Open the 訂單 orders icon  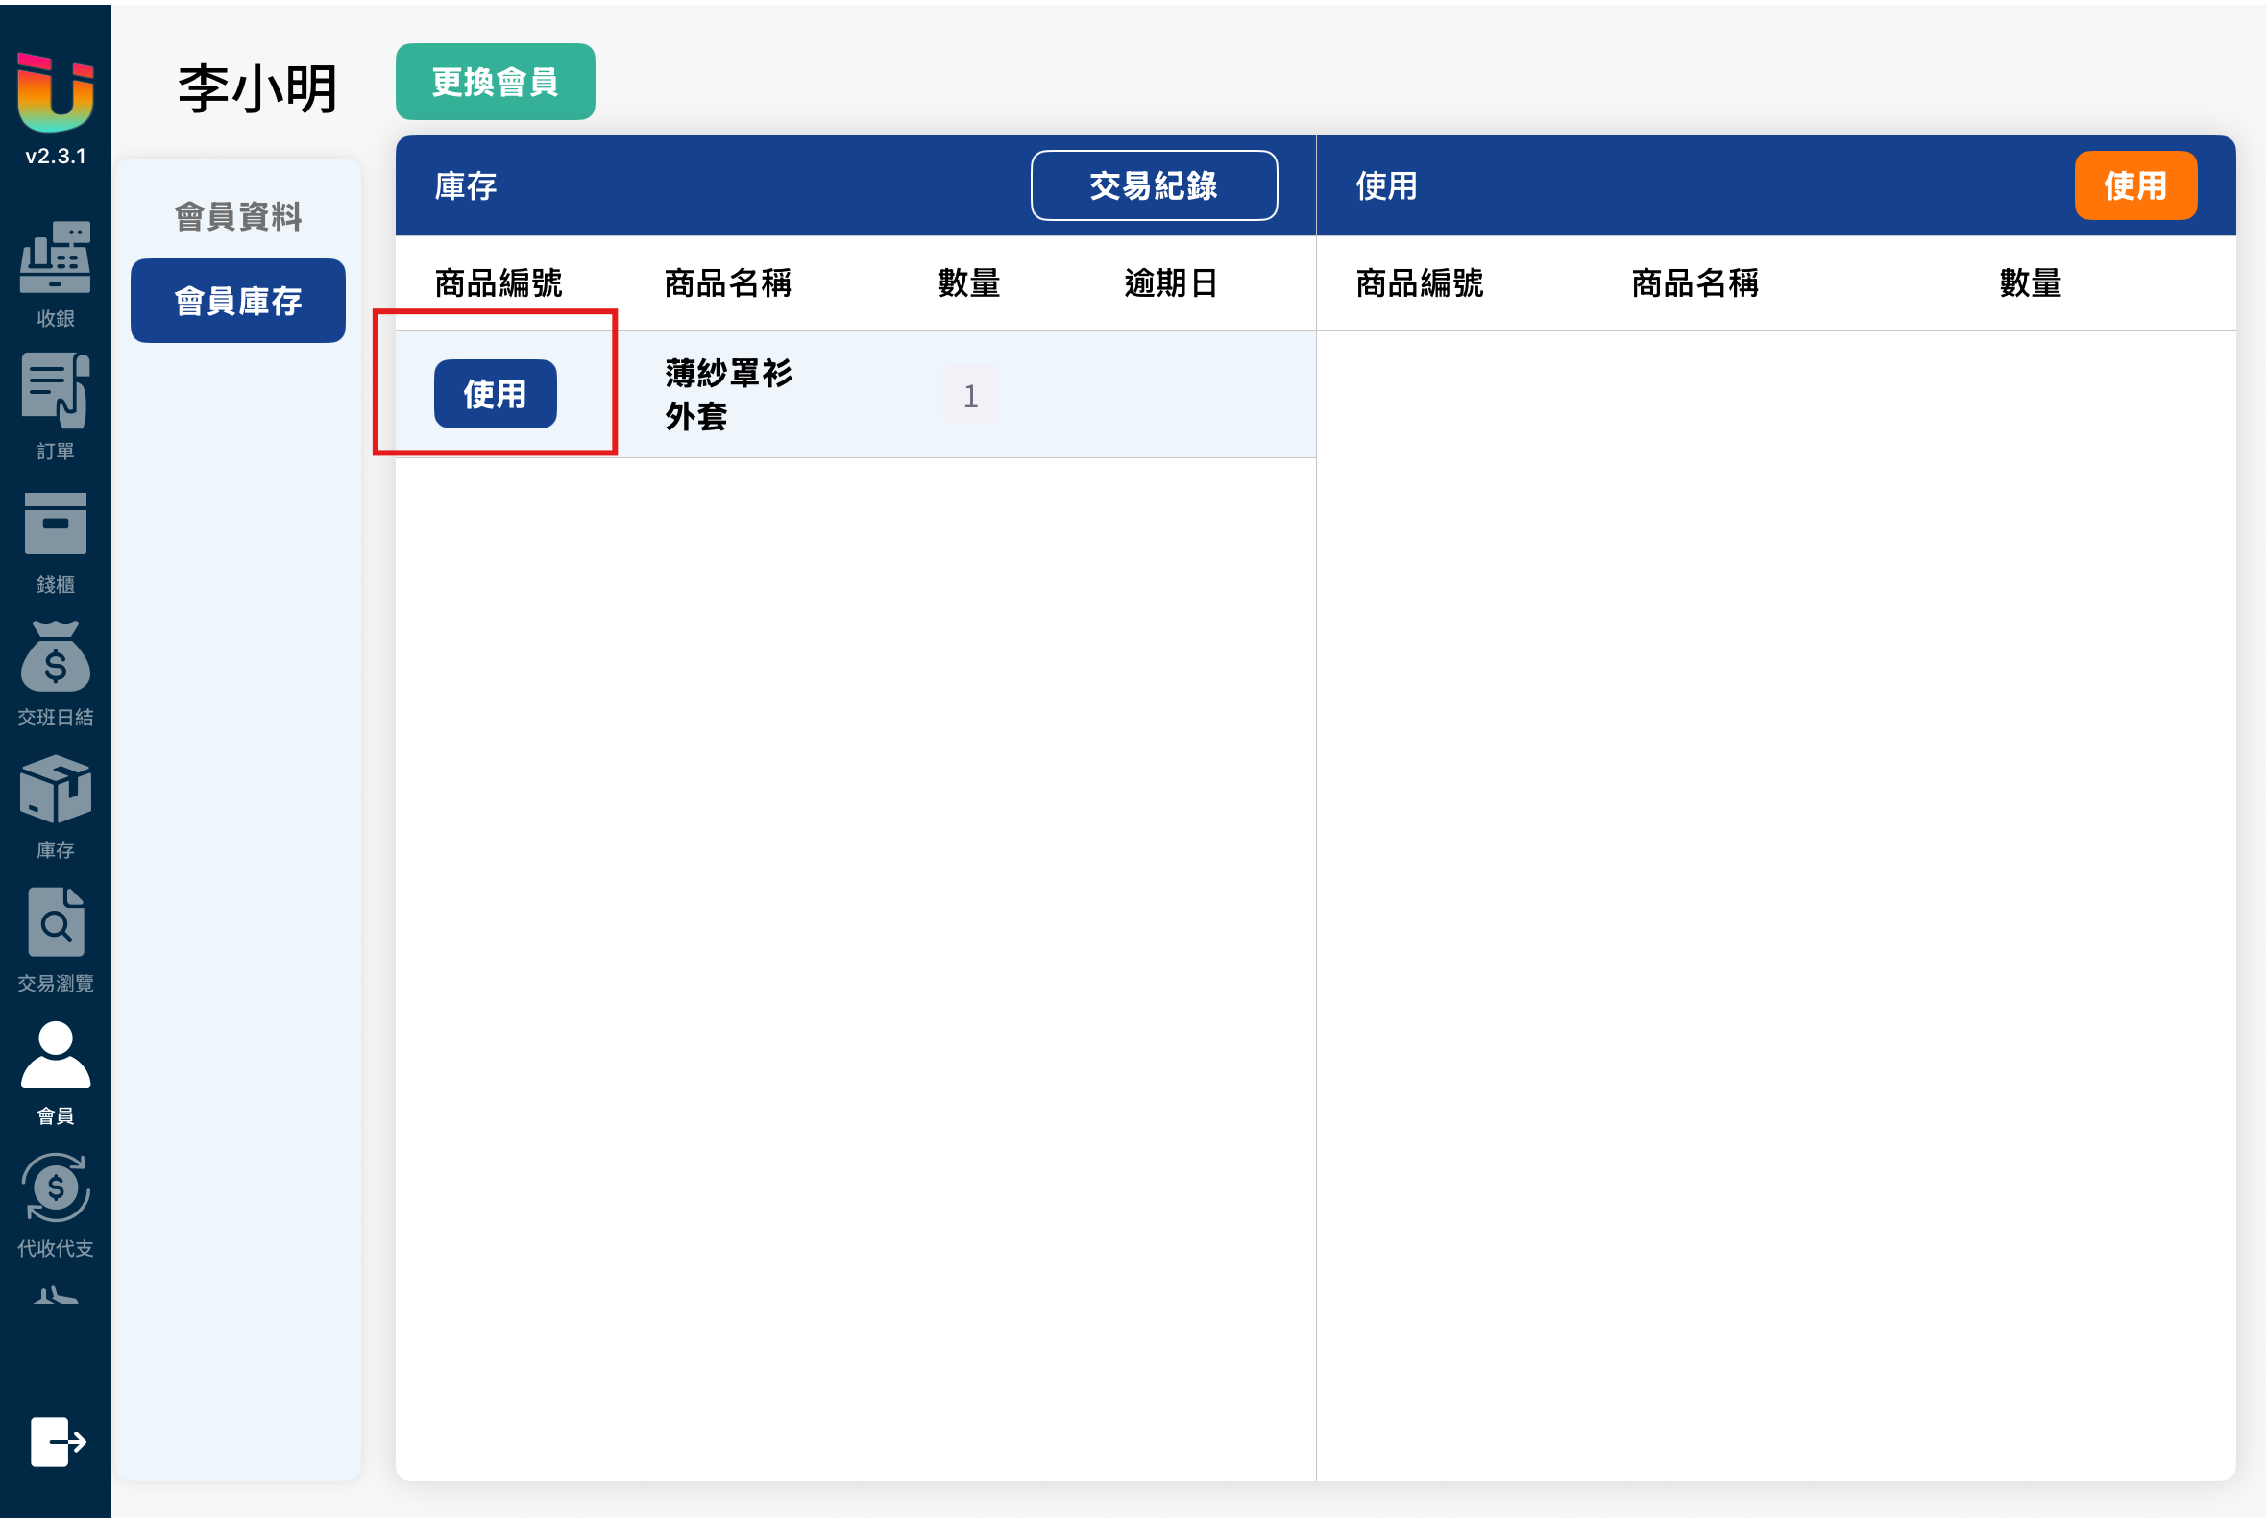(x=55, y=390)
